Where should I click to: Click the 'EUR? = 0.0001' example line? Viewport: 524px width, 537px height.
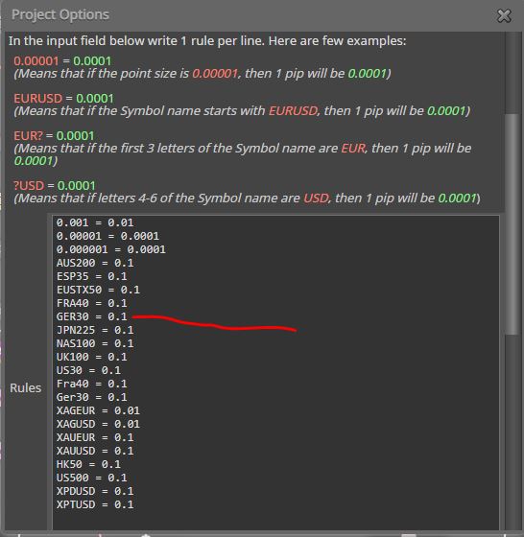pyautogui.click(x=54, y=136)
